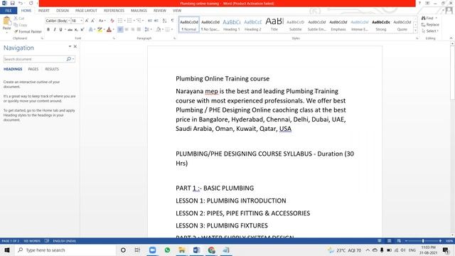
Task: Open the font size dropdown
Action: pos(82,21)
